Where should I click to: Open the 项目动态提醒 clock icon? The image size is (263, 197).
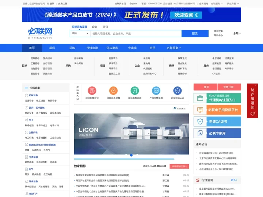coord(113,90)
